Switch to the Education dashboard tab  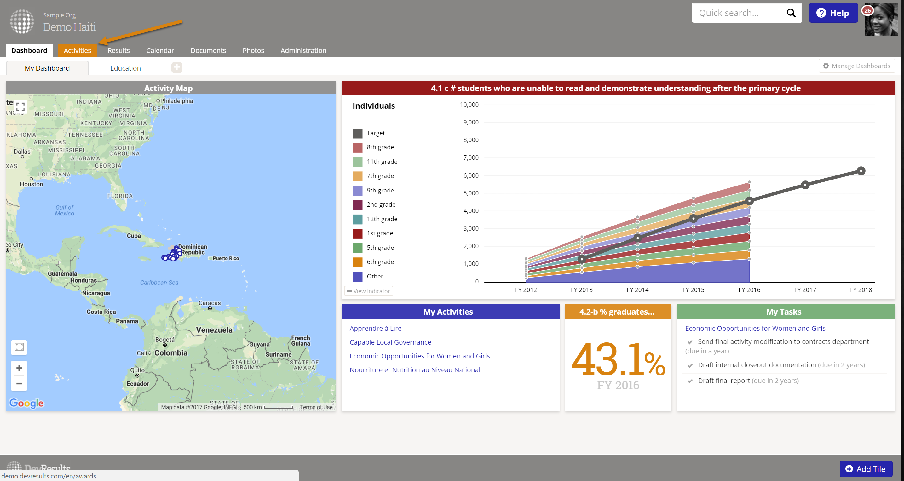(x=125, y=68)
